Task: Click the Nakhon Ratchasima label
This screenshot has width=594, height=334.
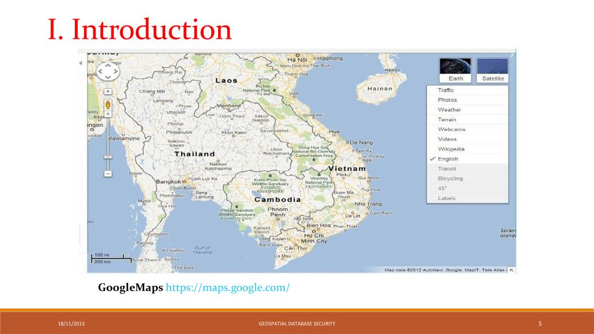Action: pyautogui.click(x=218, y=166)
